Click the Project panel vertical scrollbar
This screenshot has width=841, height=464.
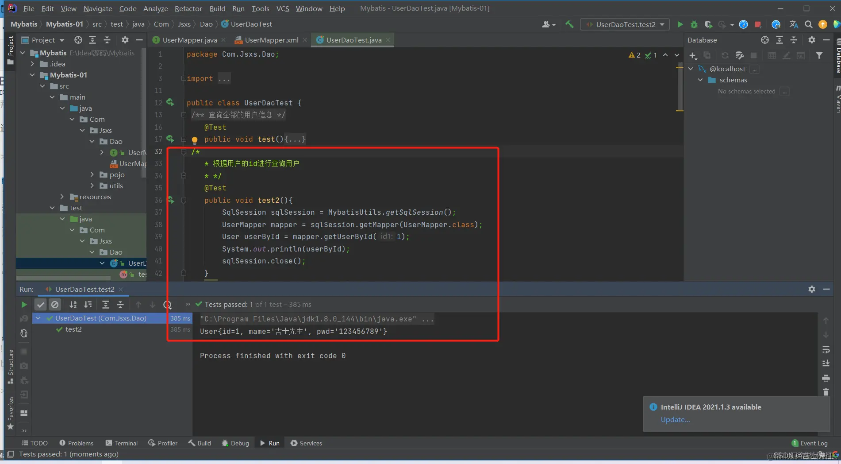[143, 113]
